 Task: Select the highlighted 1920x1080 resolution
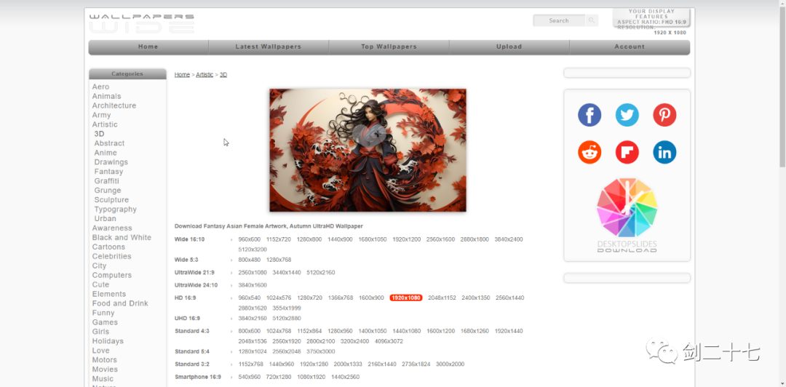[406, 298]
